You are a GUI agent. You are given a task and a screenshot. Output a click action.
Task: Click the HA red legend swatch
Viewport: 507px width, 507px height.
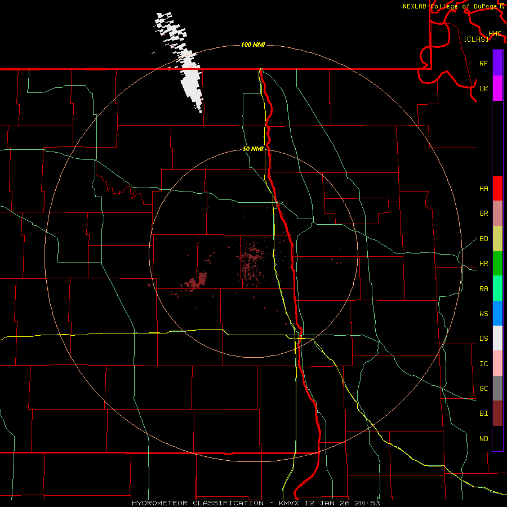click(x=497, y=188)
